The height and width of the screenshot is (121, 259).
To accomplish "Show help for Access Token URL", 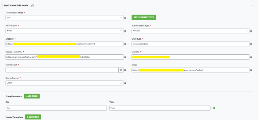I will pyautogui.click(x=125, y=57).
